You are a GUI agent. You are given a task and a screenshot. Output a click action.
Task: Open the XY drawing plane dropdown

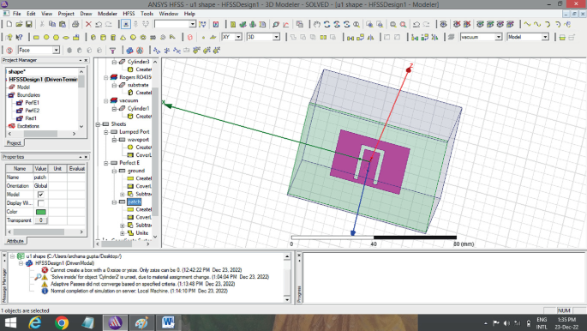click(x=238, y=37)
